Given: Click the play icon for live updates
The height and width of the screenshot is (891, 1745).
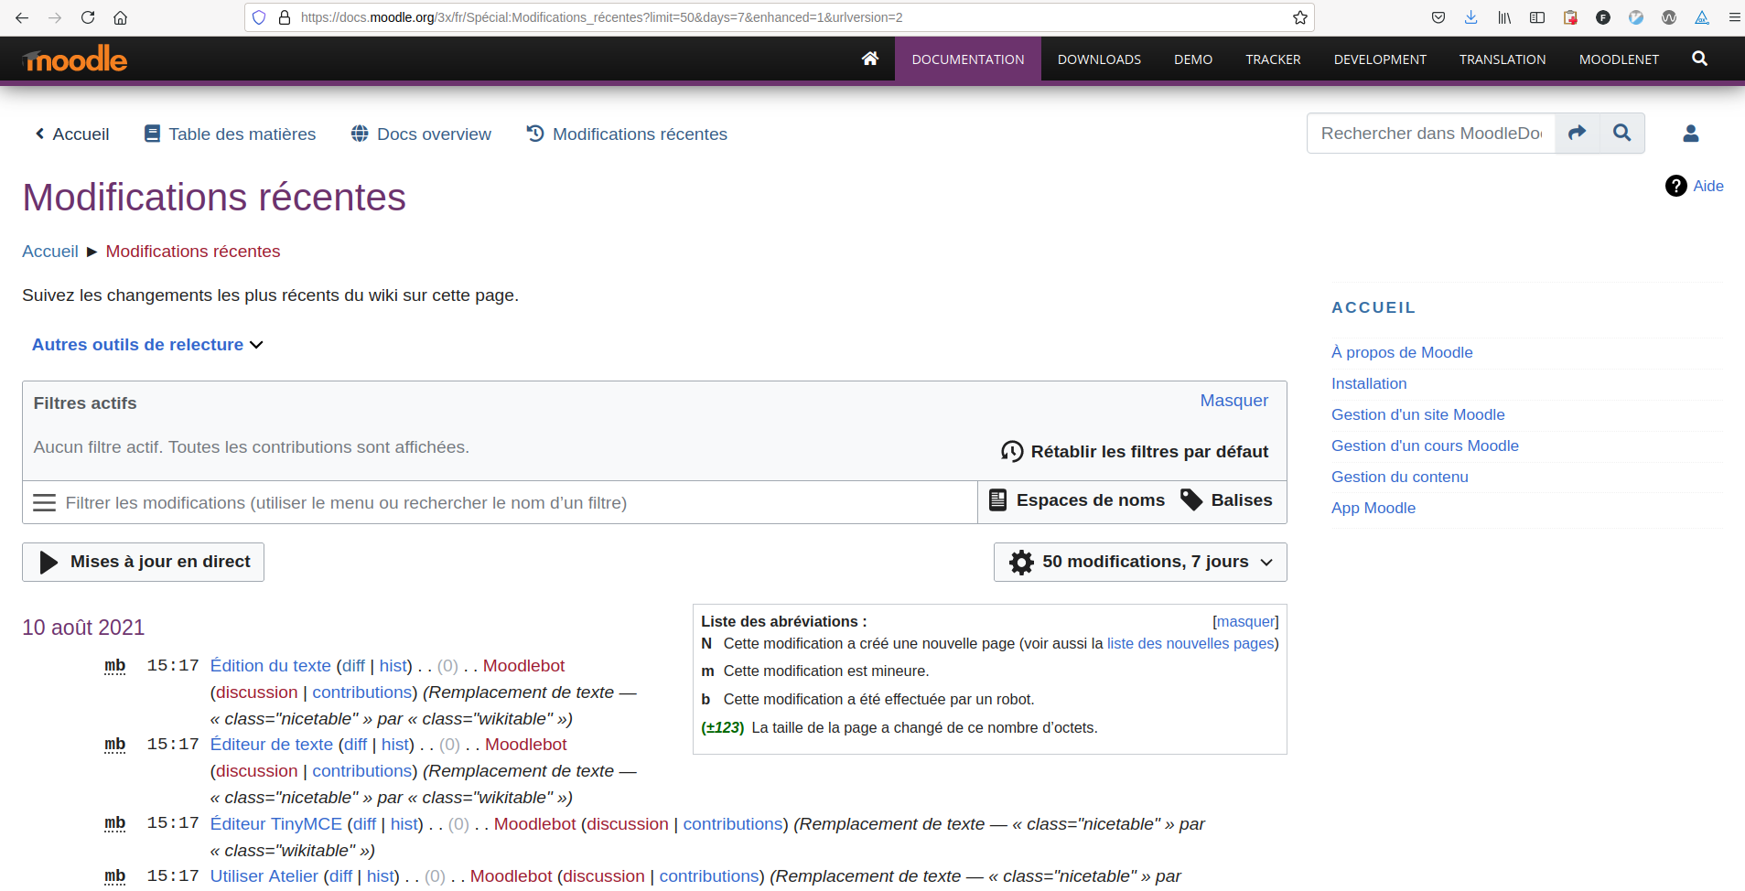Looking at the screenshot, I should (x=48, y=562).
